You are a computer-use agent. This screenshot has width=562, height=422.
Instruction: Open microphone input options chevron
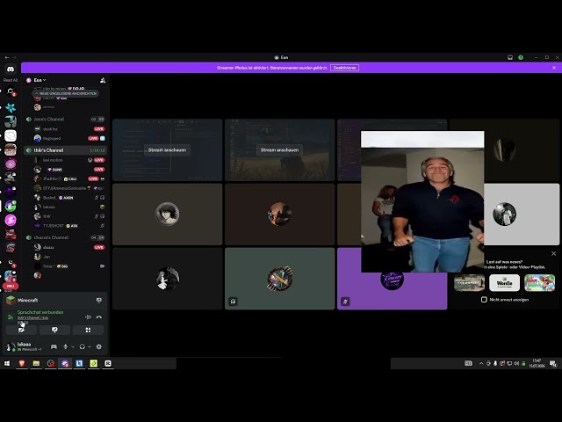tap(73, 346)
